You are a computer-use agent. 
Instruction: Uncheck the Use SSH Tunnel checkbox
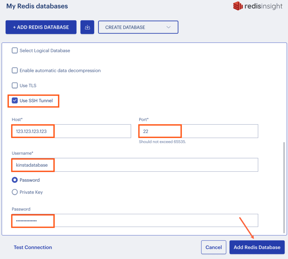[x=15, y=100]
